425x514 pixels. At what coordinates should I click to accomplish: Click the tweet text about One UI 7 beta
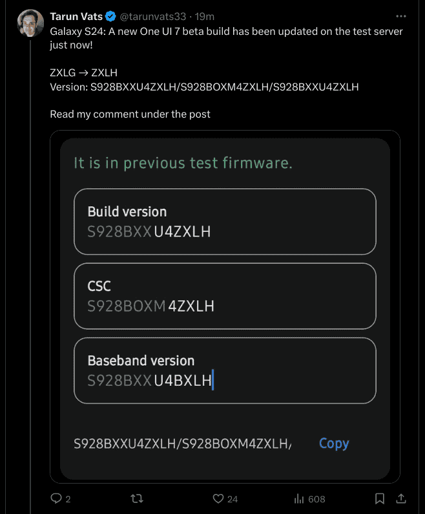(x=226, y=37)
